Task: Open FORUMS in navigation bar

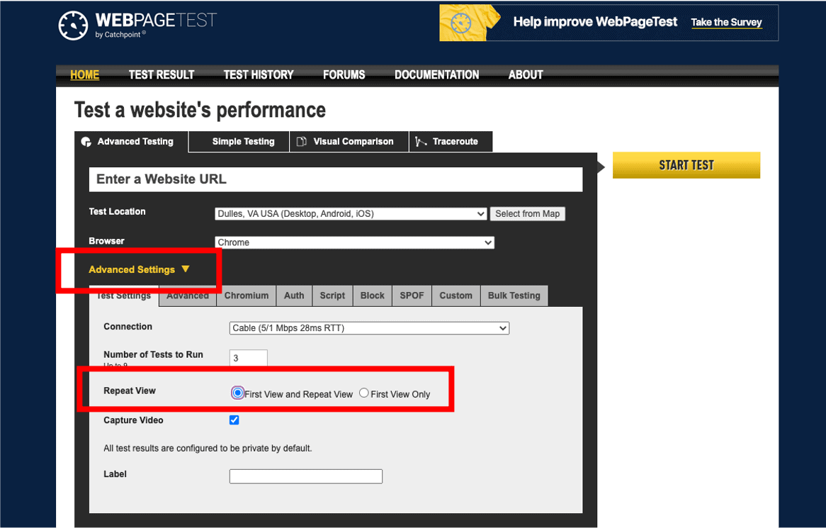Action: [x=344, y=75]
